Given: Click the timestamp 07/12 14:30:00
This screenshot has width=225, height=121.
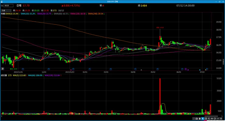Looking at the screenshot, I should point(185,5).
